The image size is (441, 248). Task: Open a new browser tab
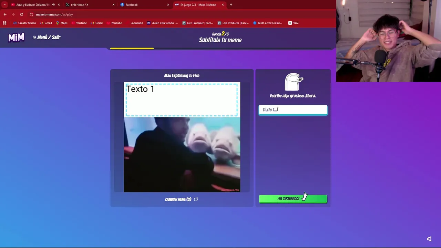231,5
